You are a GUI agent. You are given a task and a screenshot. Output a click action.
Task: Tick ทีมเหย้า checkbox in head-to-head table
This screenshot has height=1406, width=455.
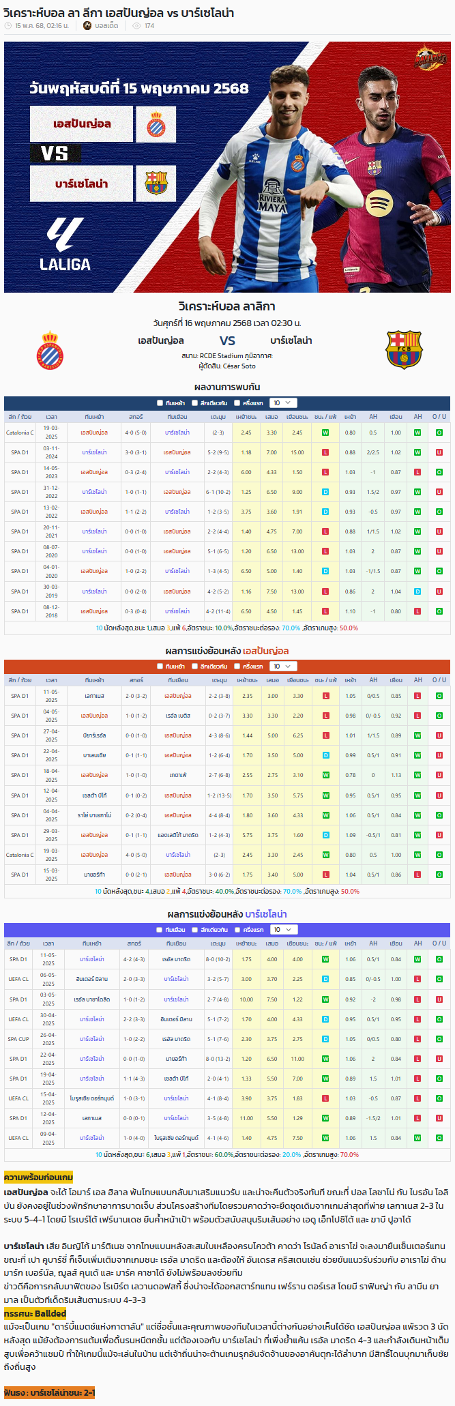point(160,403)
